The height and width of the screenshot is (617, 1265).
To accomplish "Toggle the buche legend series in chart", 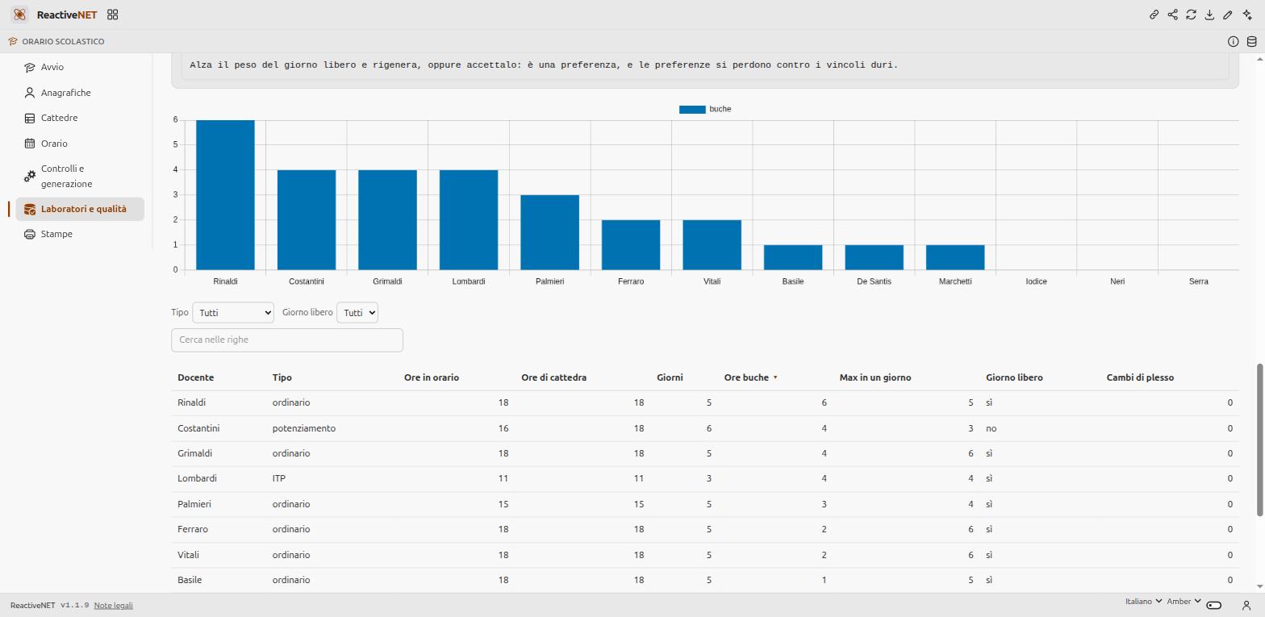I will [x=705, y=109].
